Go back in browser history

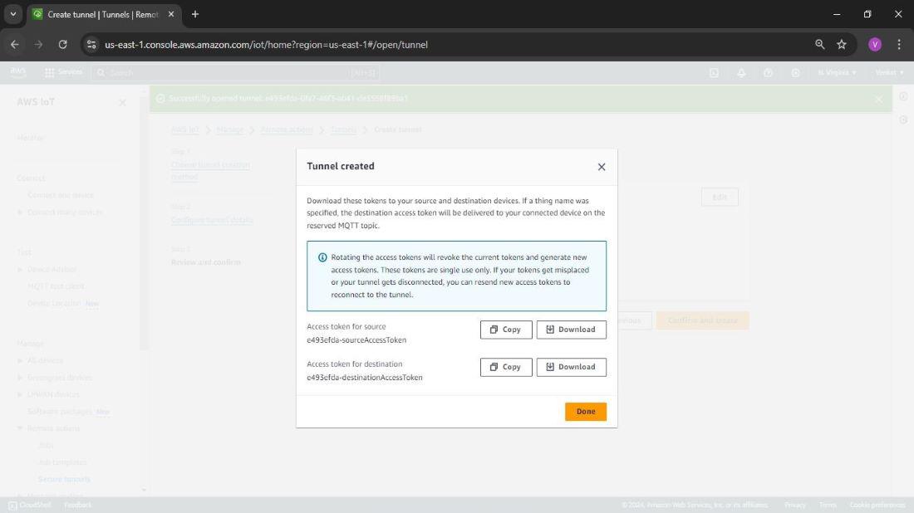pyautogui.click(x=15, y=44)
